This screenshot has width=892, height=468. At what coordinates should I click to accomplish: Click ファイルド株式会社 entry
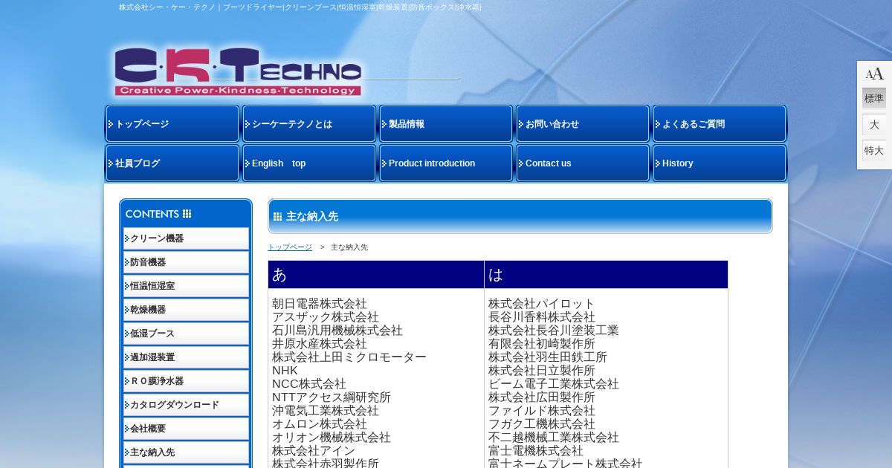542,411
